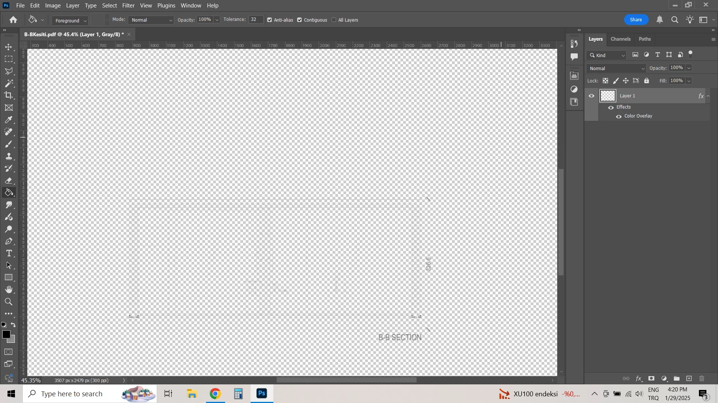Select the Crop tool

[9, 96]
